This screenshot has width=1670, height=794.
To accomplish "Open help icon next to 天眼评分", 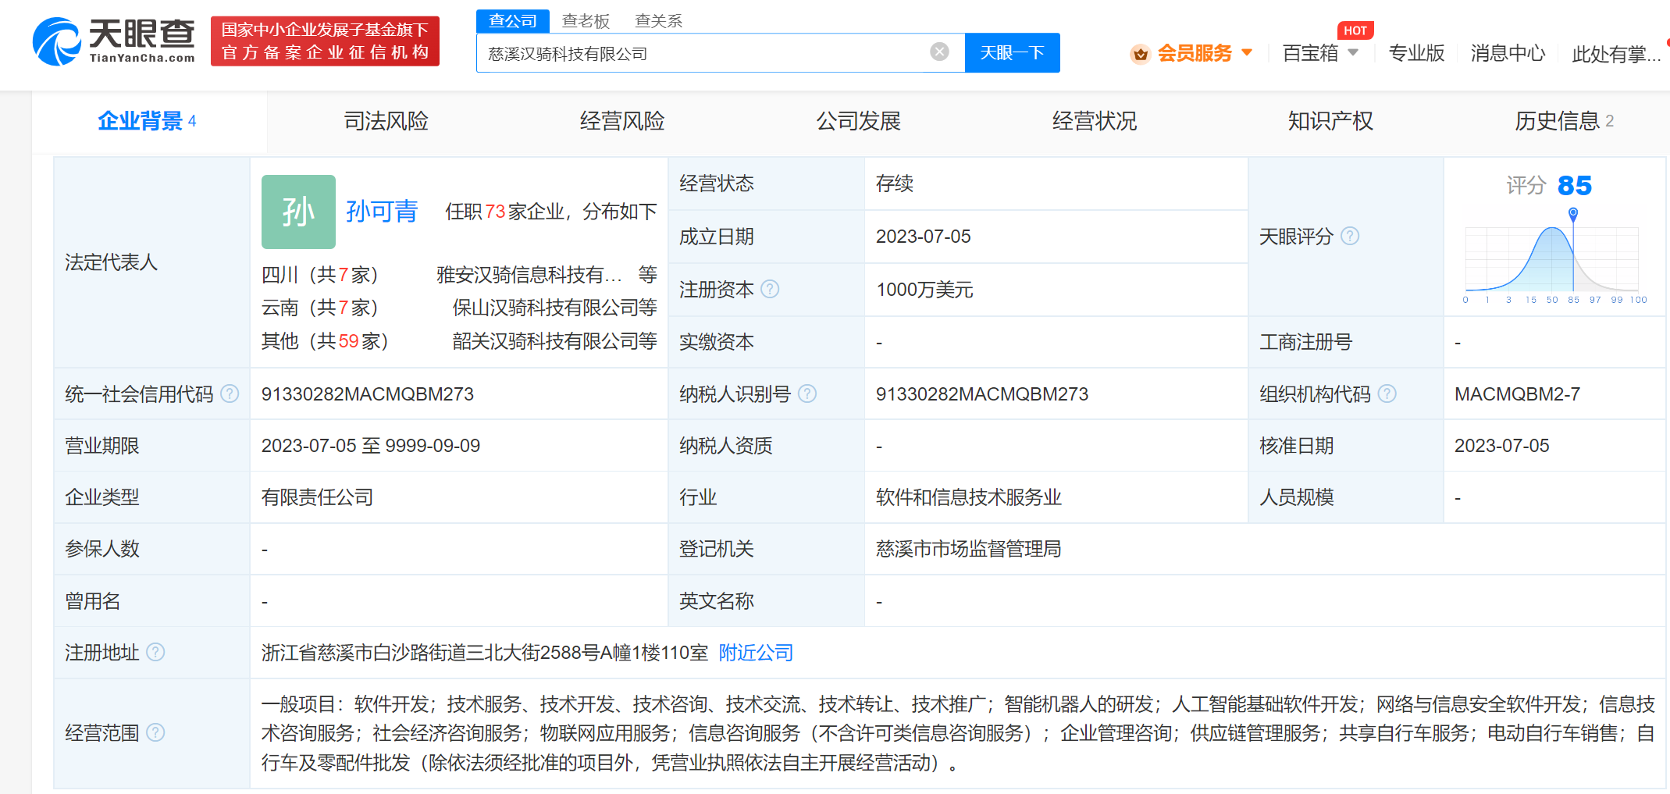I will [1350, 236].
